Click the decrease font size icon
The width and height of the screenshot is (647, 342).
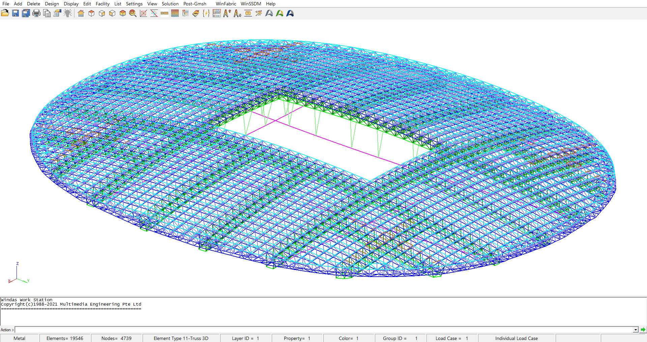(x=237, y=13)
